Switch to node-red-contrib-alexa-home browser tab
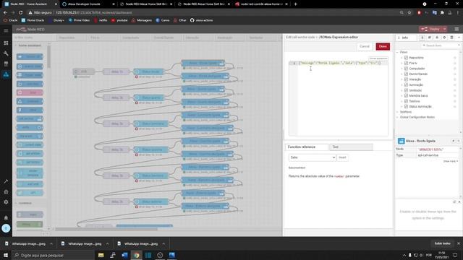Screen dimensions: 463x260 coord(261,4)
